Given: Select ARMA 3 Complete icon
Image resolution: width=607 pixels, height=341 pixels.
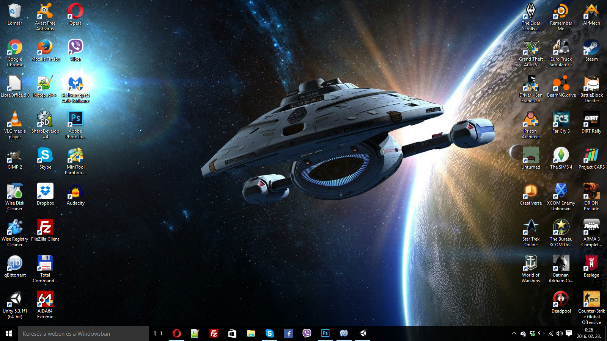Looking at the screenshot, I should [x=591, y=233].
